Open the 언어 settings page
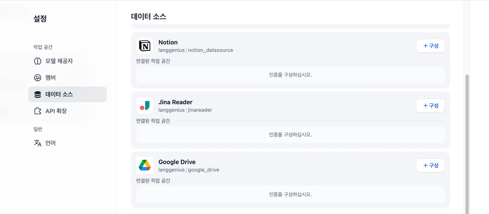Screen dimensions: 489x214 click(50, 143)
